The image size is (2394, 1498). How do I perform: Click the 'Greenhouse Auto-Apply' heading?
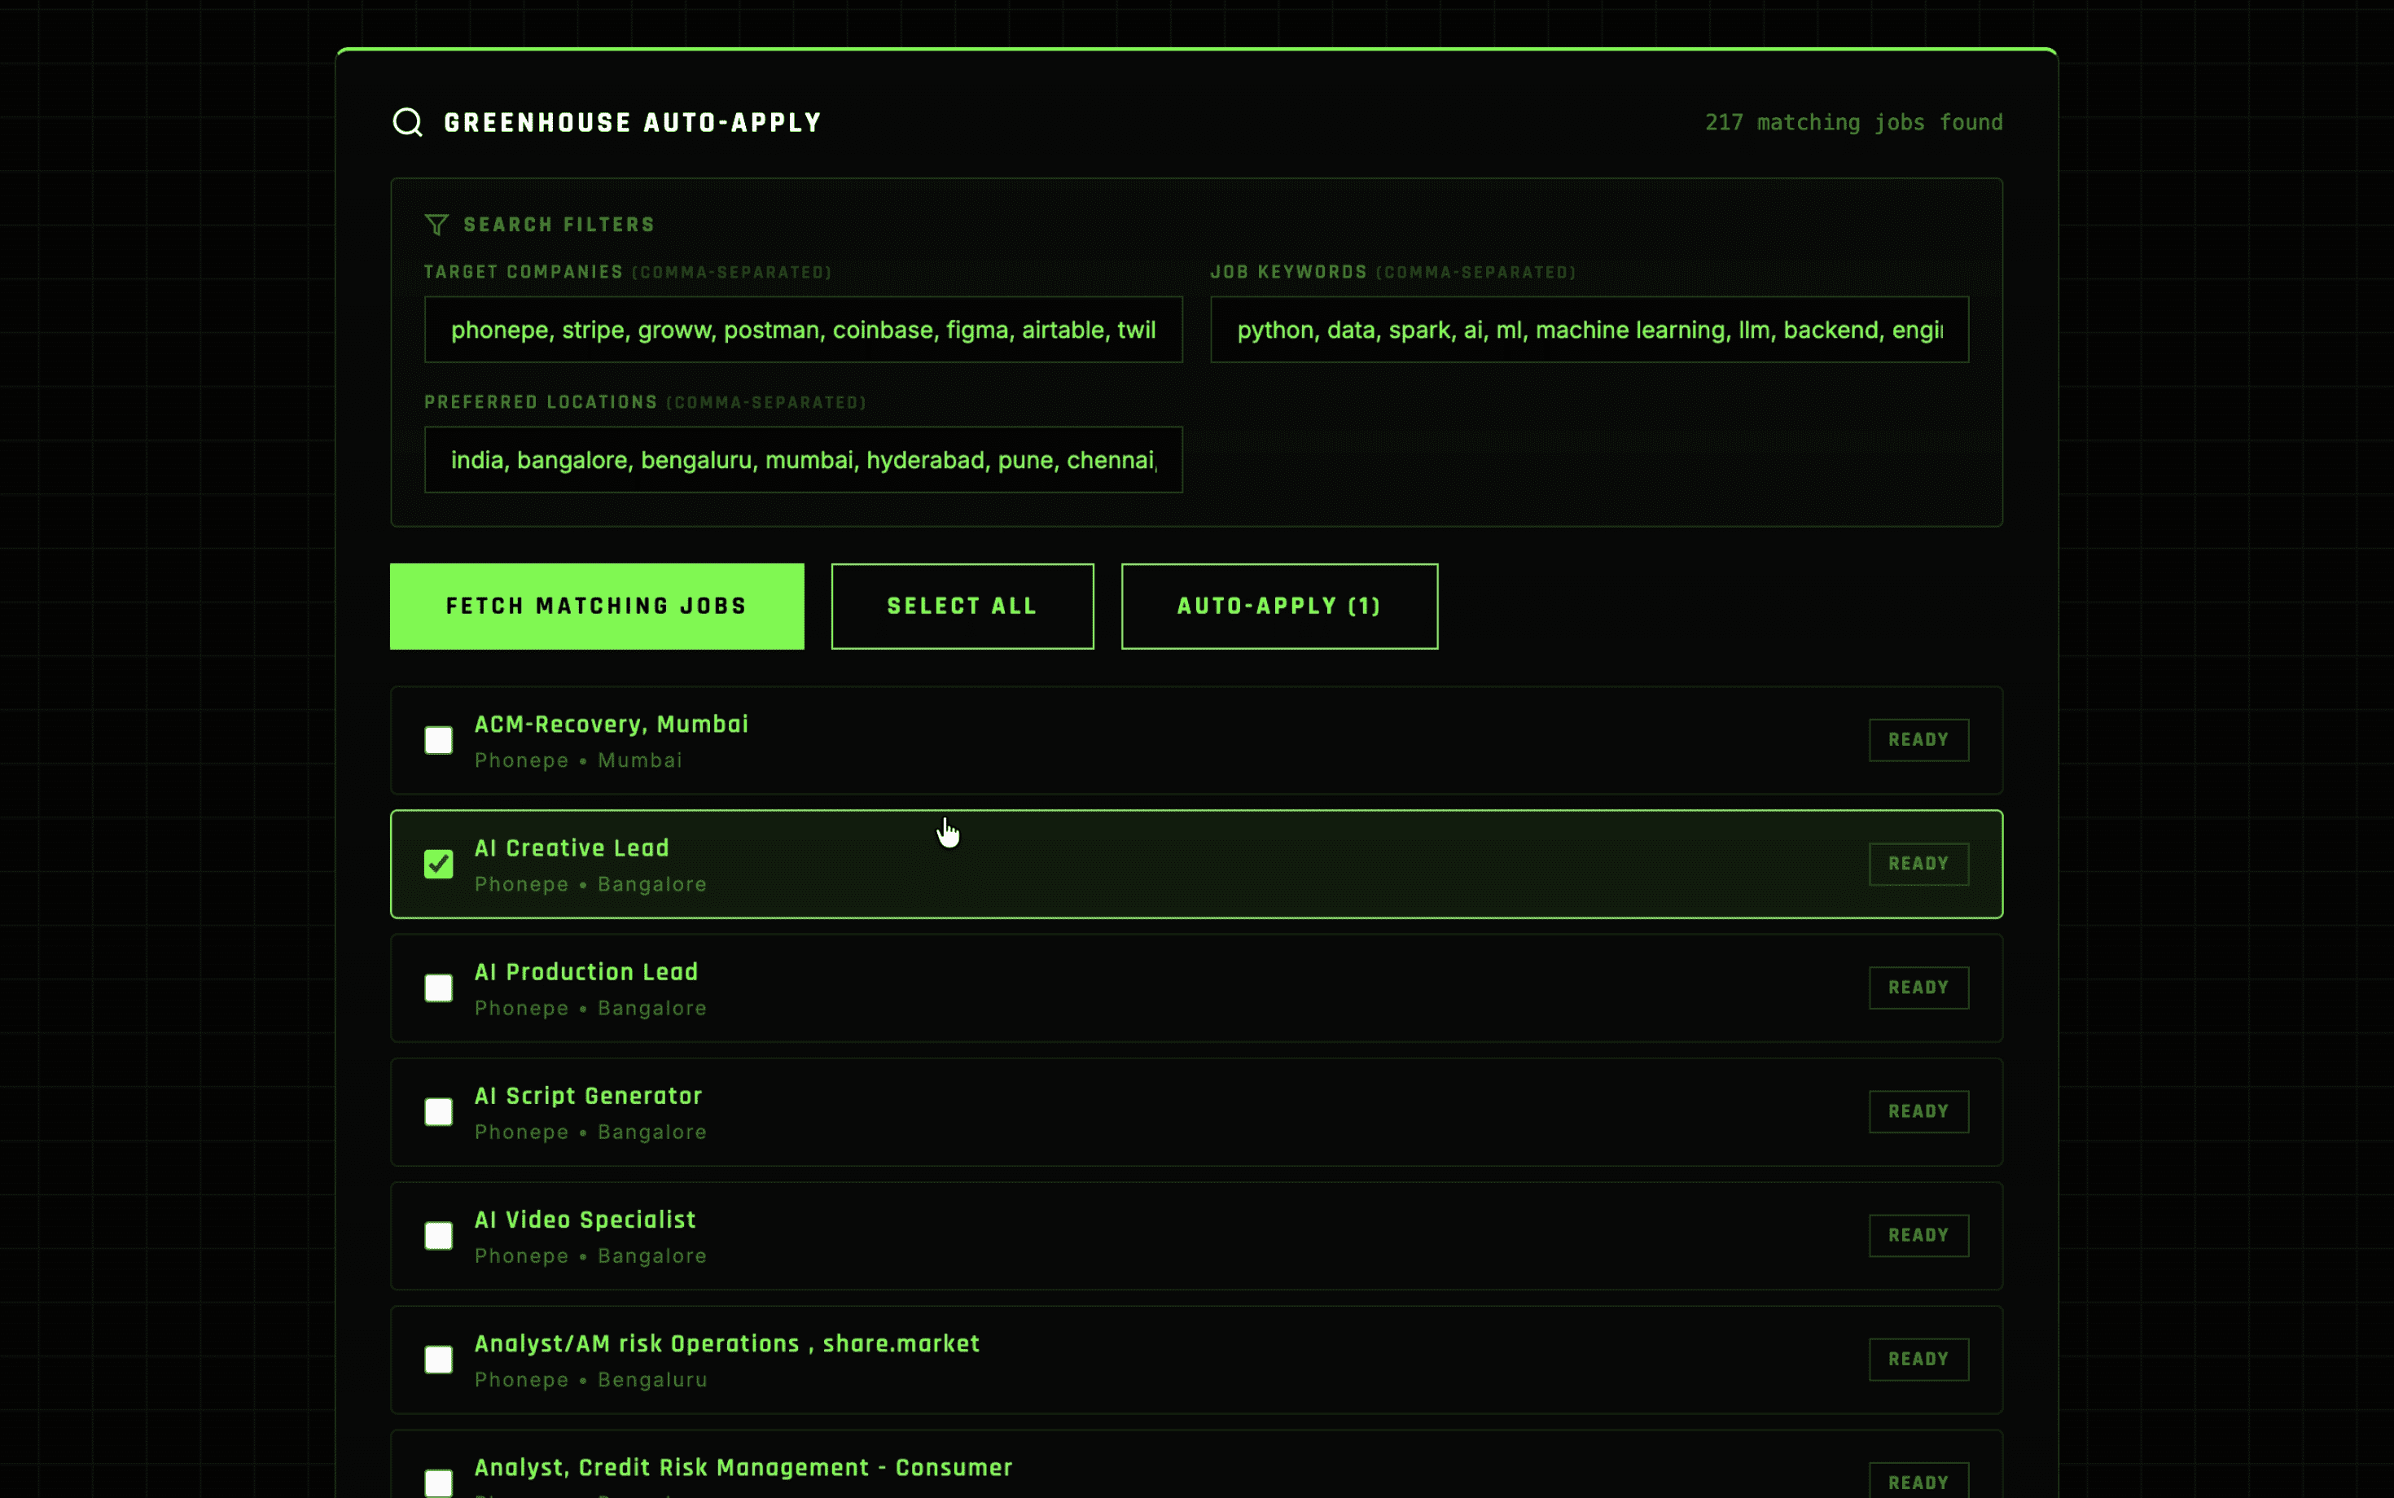click(632, 123)
